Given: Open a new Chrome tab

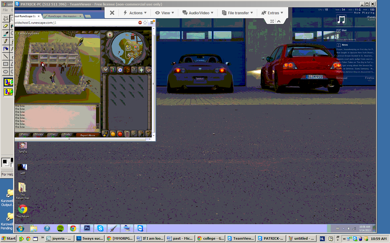Looking at the screenshot, I should click(x=88, y=16).
